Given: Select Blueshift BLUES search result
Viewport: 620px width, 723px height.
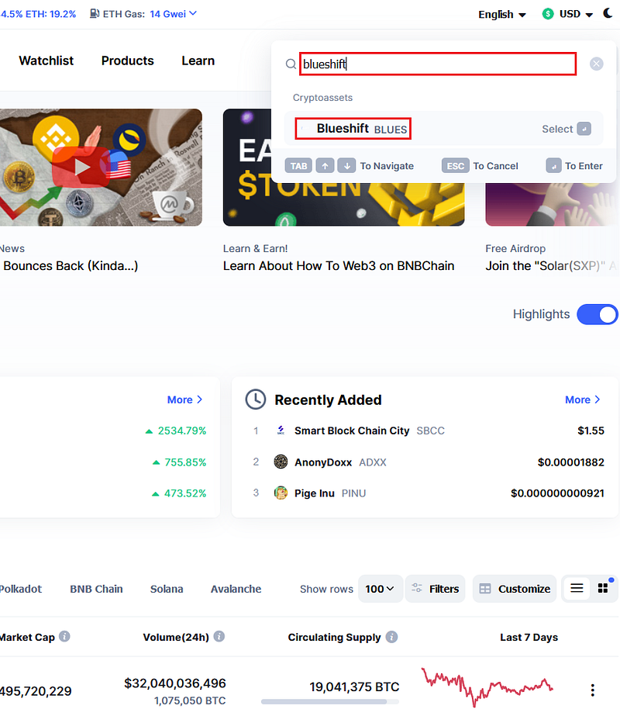Looking at the screenshot, I should (443, 129).
